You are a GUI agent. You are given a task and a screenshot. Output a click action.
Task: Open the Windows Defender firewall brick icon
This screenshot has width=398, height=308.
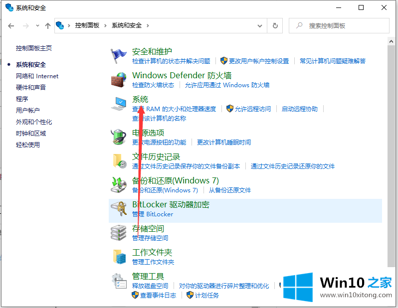click(118, 80)
